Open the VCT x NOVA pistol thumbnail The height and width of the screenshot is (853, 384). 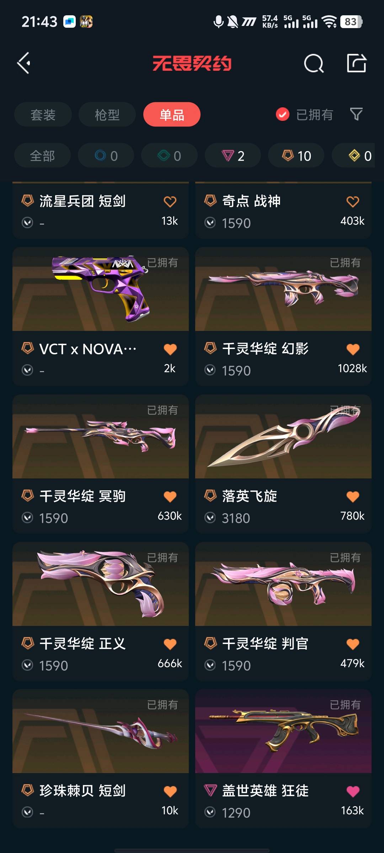[101, 289]
